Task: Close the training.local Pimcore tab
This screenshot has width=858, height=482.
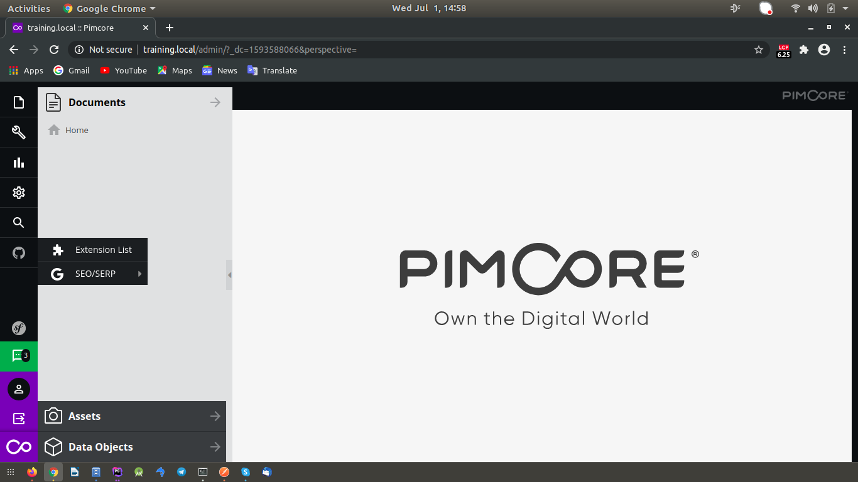Action: click(146, 28)
